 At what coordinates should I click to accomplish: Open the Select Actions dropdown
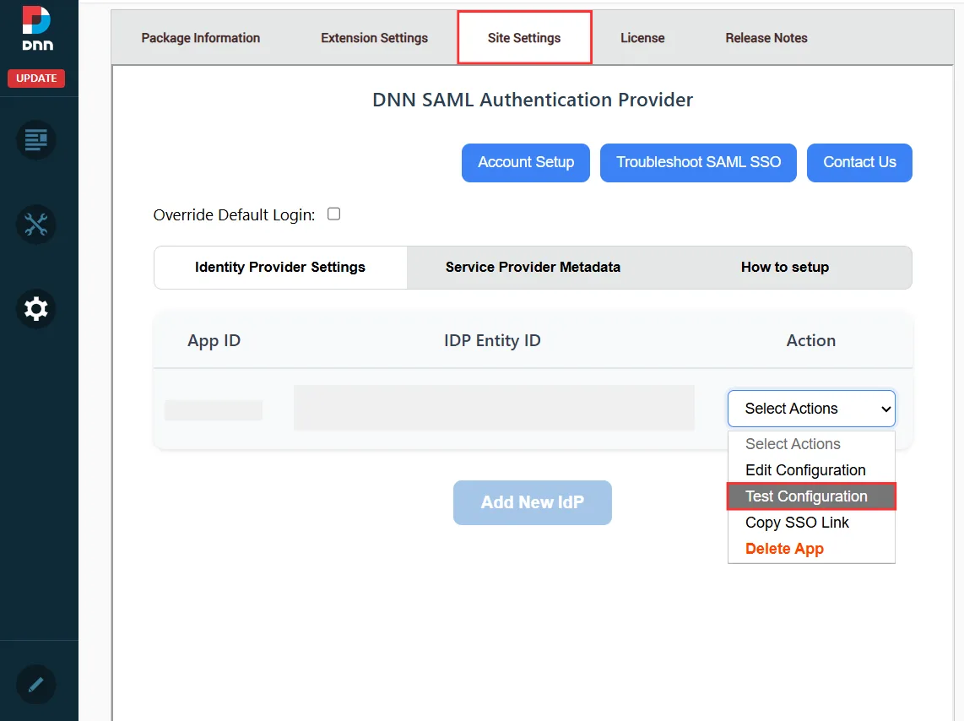(811, 408)
